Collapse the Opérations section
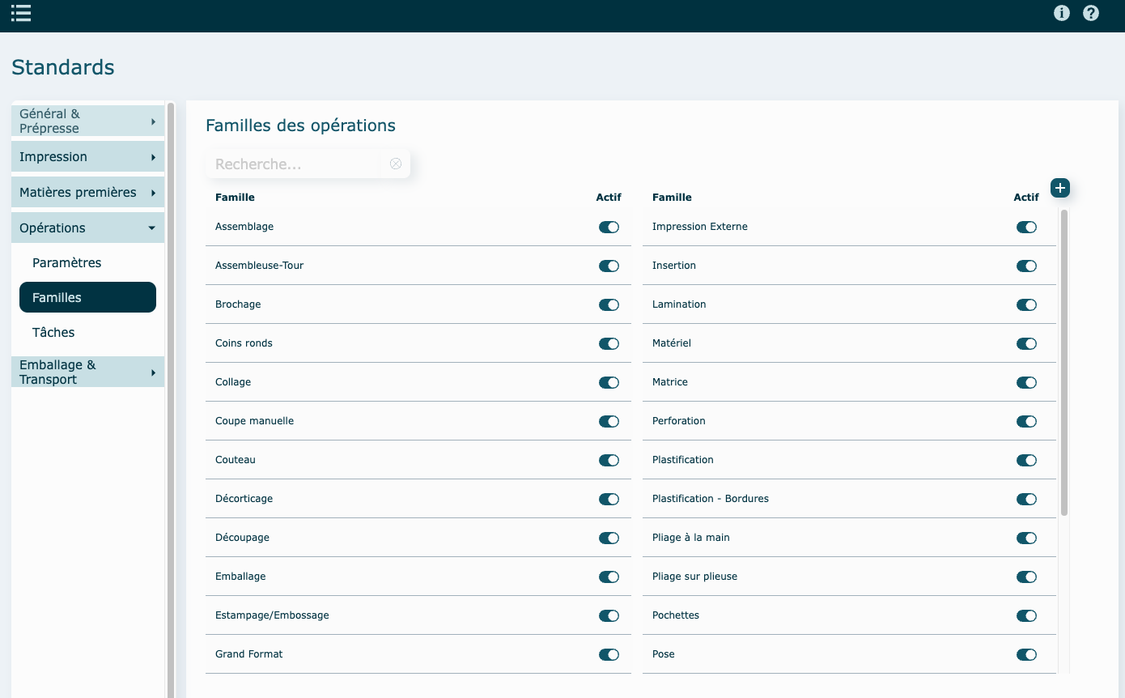This screenshot has width=1125, height=698. (87, 228)
